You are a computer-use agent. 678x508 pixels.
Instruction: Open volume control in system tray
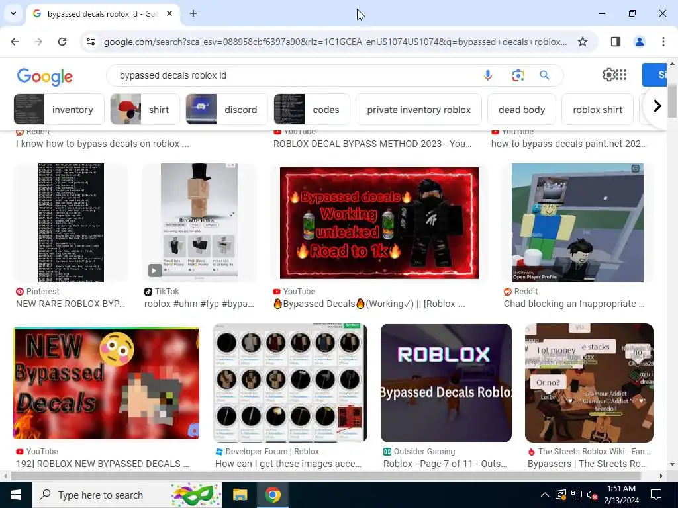click(592, 495)
